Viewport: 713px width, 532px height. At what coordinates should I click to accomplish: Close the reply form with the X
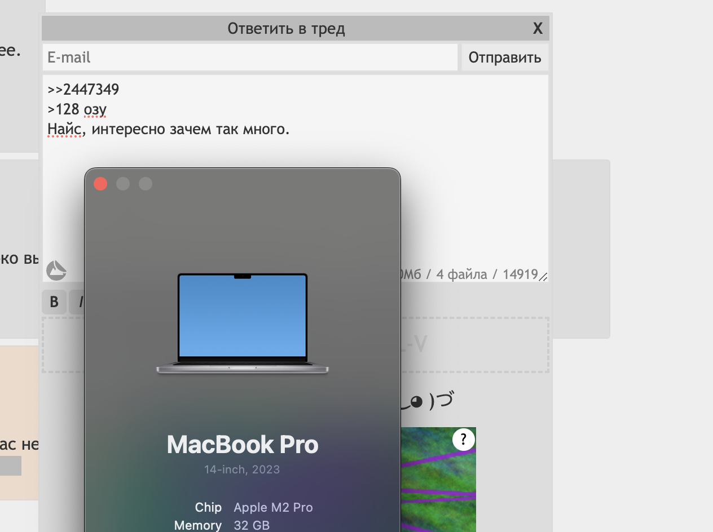pyautogui.click(x=538, y=28)
